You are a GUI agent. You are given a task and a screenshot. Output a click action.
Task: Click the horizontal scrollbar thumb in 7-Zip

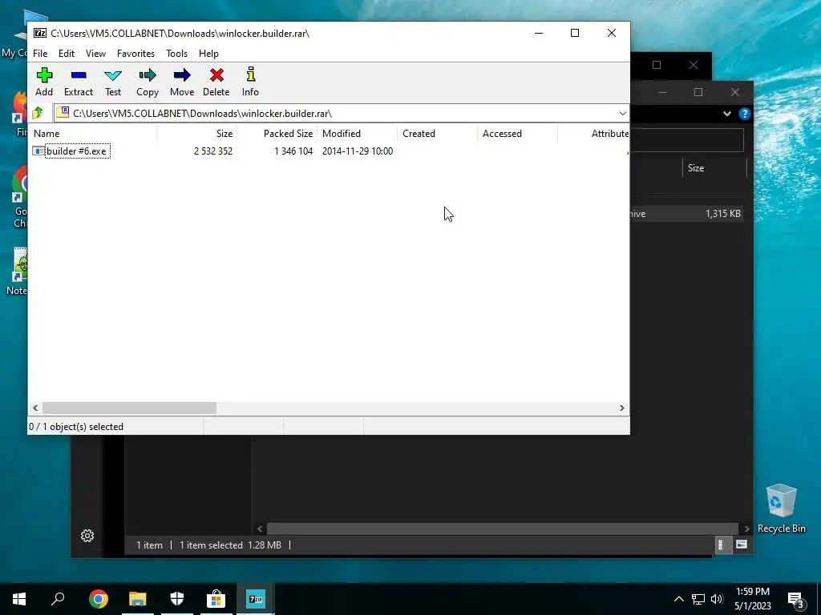pos(129,408)
